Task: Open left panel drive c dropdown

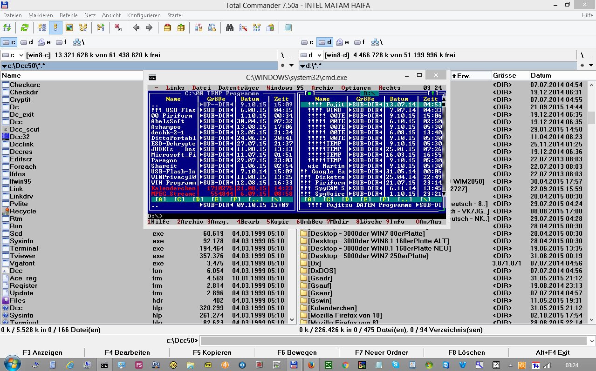Action: (x=13, y=55)
